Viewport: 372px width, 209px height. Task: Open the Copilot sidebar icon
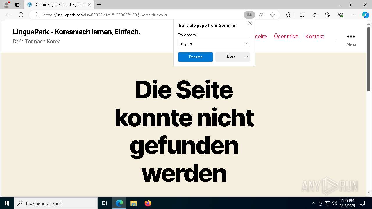(365, 15)
